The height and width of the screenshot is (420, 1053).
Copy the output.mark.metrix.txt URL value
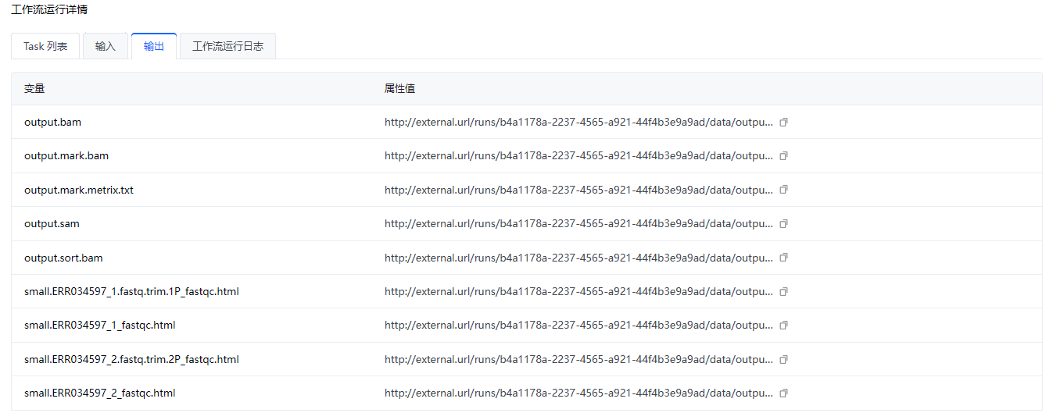click(784, 190)
